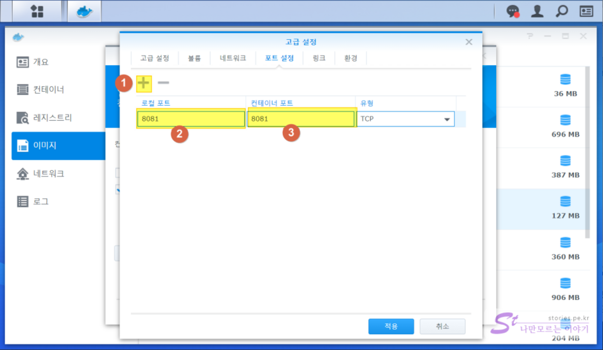Expand the TCP type dropdown

point(447,119)
